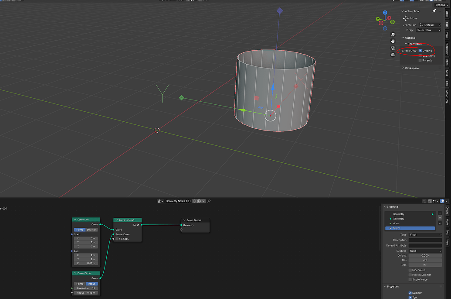The width and height of the screenshot is (451, 299).
Task: Enable the Hide in Modifier checkbox
Action: pyautogui.click(x=410, y=275)
